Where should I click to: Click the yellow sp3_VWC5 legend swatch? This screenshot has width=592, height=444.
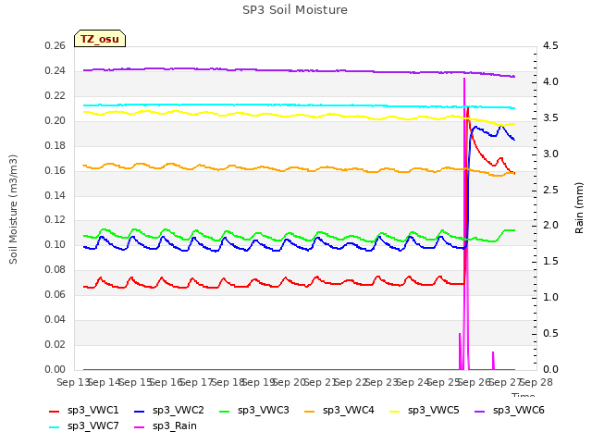(x=395, y=412)
